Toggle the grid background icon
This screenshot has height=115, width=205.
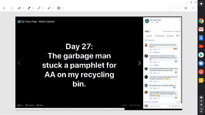click(x=59, y=8)
